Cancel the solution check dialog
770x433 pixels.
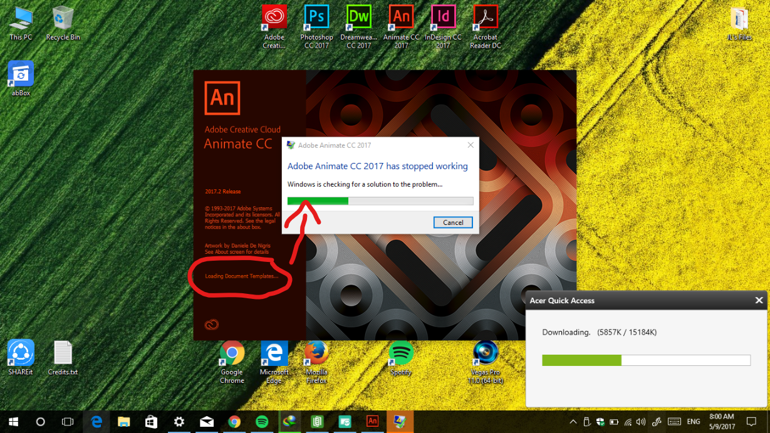pos(453,222)
